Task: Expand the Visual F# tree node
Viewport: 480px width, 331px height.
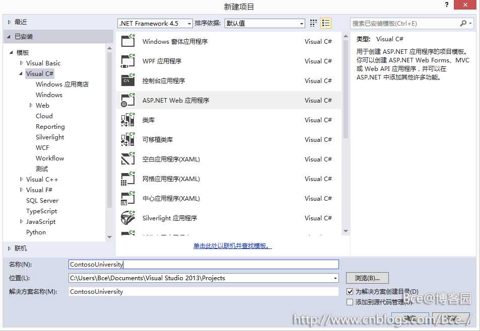Action: click(x=21, y=190)
